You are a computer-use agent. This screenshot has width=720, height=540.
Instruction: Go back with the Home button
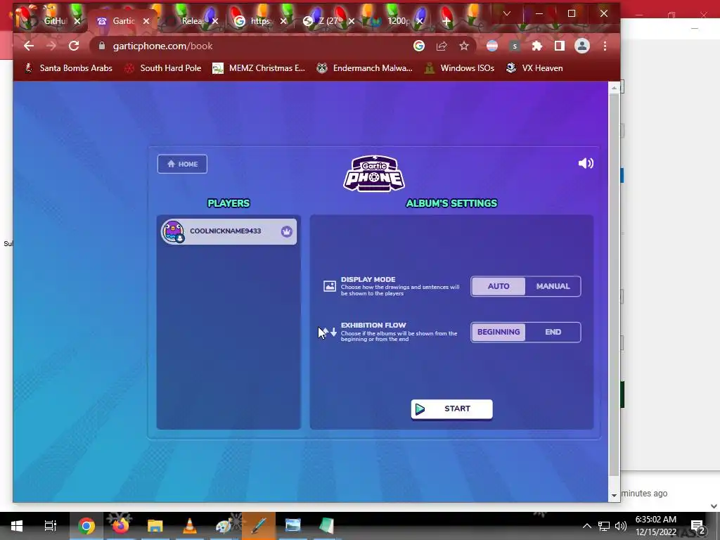182,164
